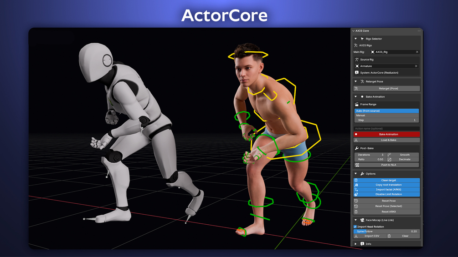Clear the Armature source rig field
Screen dimensions: 458x257
coord(416,66)
